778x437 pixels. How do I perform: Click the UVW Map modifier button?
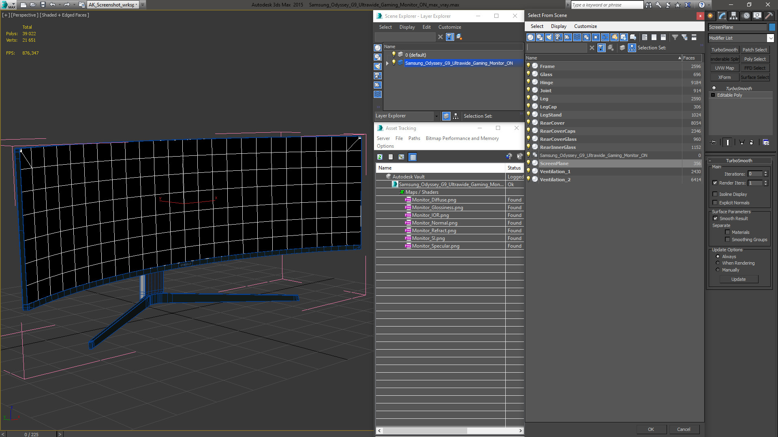point(724,68)
